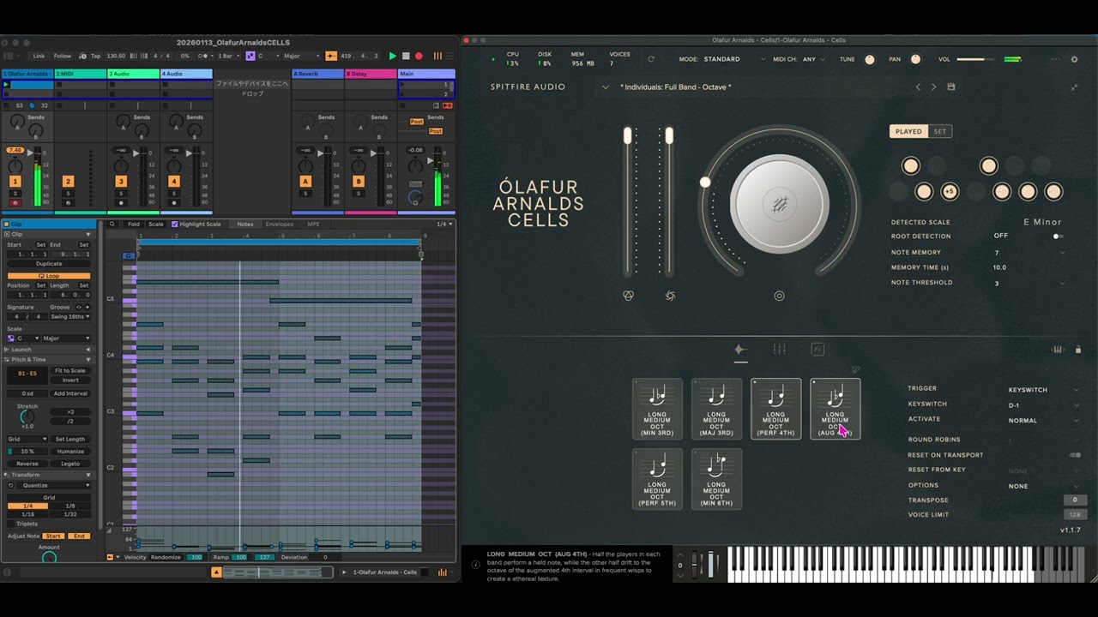The image size is (1098, 617).
Task: Deactivate track 3 using its number button
Action: coord(121,182)
